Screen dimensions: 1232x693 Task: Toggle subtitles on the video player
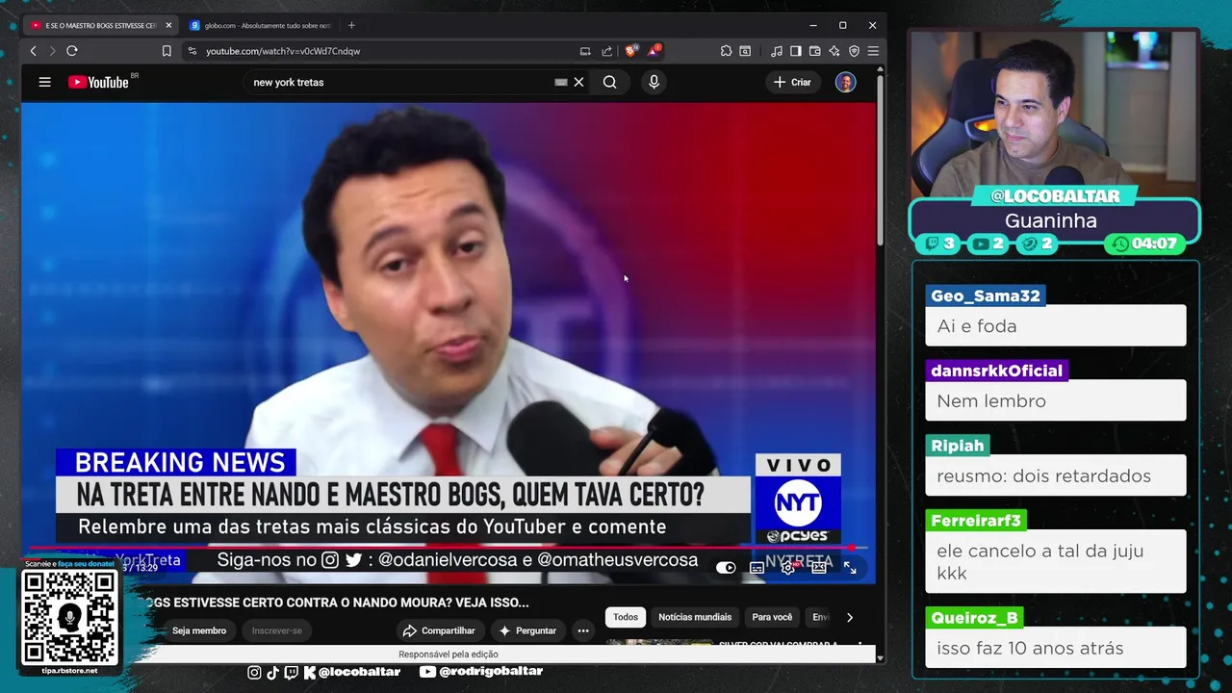[757, 568]
